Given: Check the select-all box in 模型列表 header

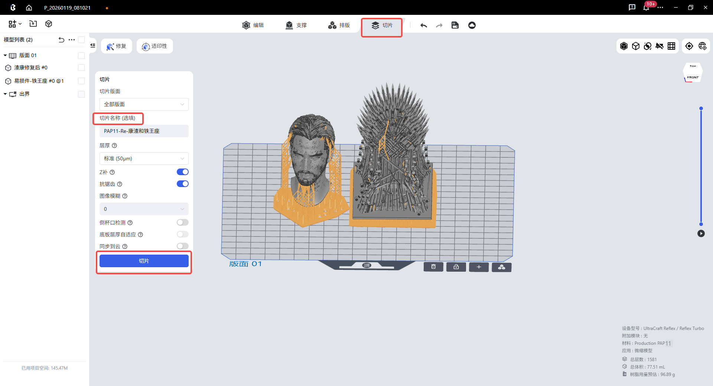Looking at the screenshot, I should pos(81,40).
